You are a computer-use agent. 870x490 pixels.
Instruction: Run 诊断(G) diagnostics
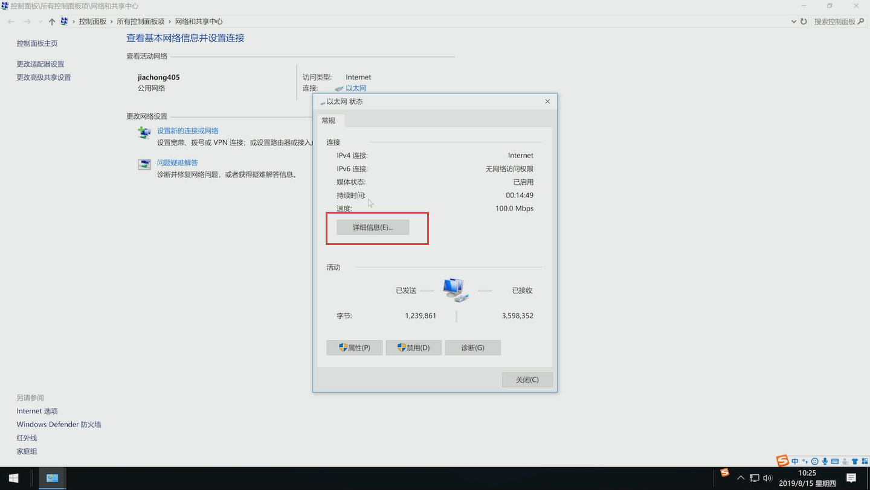click(x=472, y=348)
